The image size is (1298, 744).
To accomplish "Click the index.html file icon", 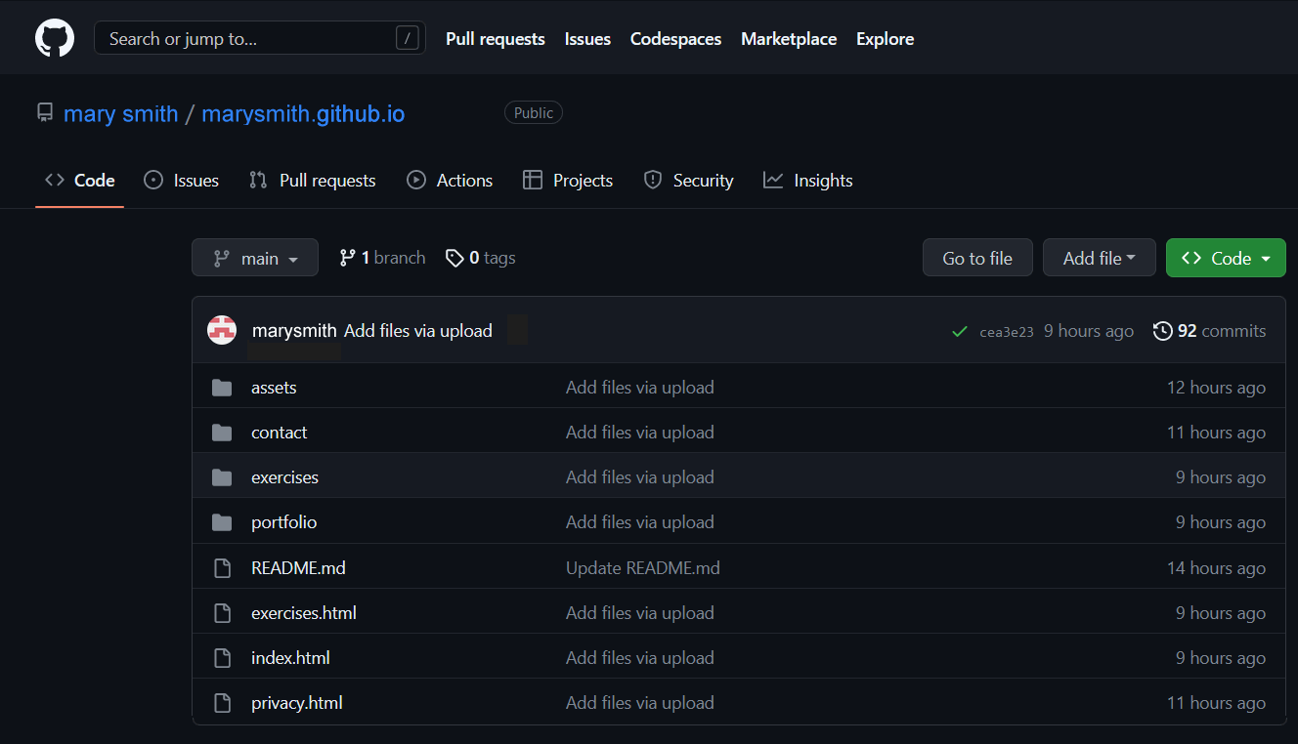I will 222,658.
